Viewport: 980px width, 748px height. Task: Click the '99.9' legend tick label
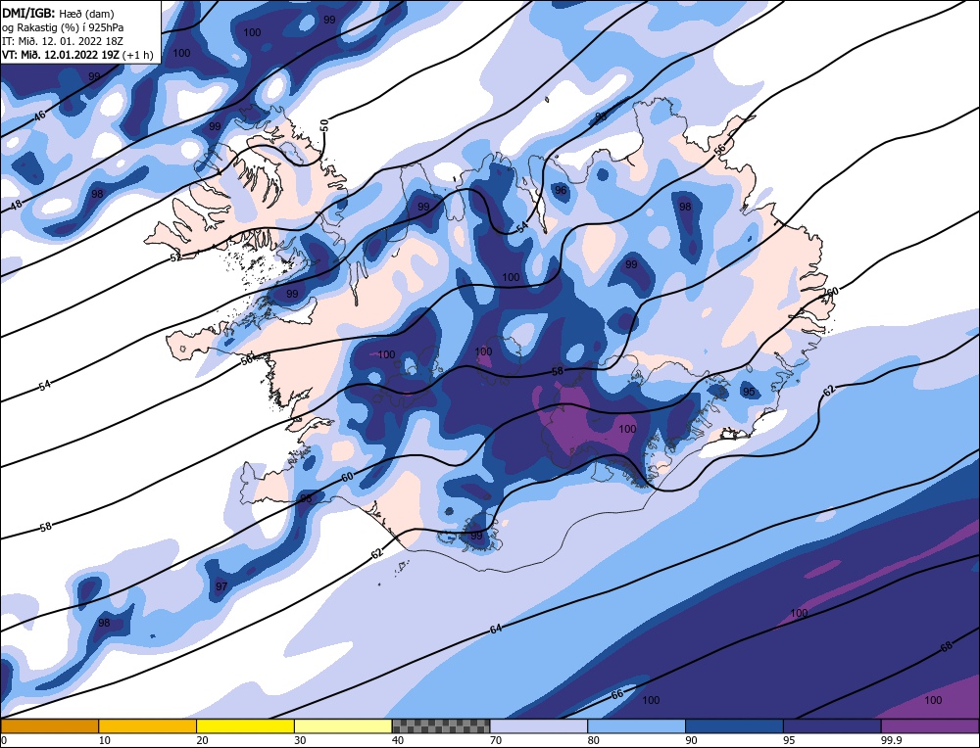tap(891, 740)
